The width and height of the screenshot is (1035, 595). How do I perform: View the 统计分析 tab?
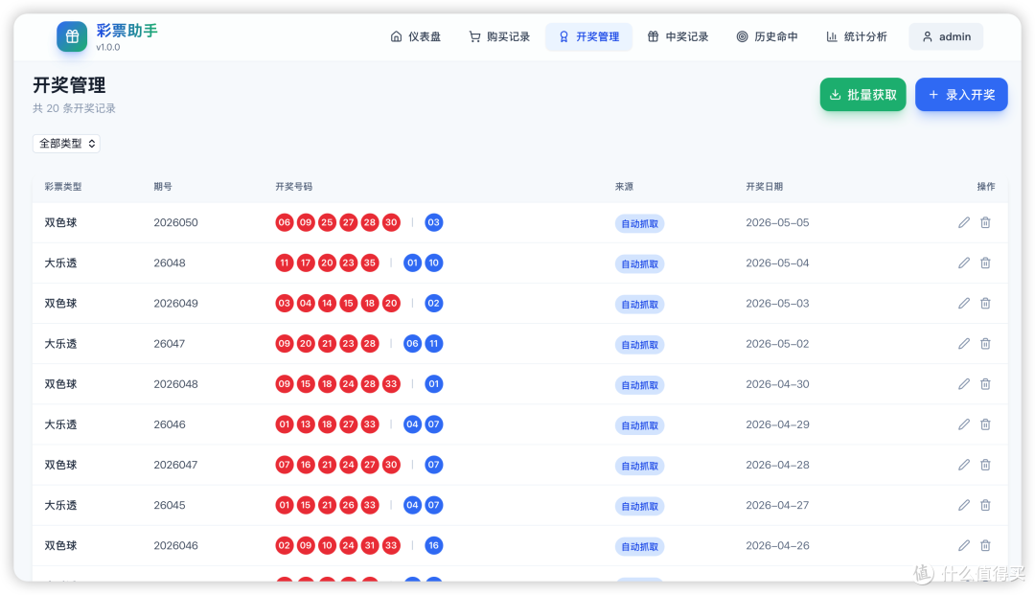coord(856,37)
